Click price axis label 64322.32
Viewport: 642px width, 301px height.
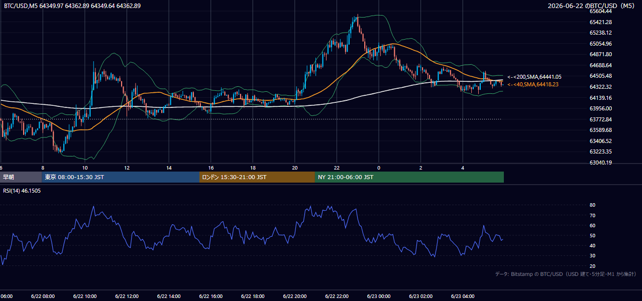point(601,87)
